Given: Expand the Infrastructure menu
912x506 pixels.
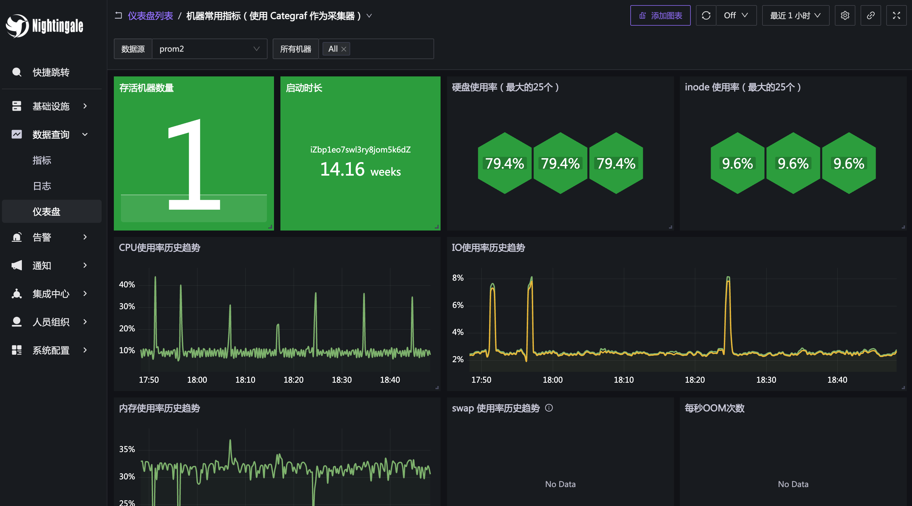Looking at the screenshot, I should point(51,106).
